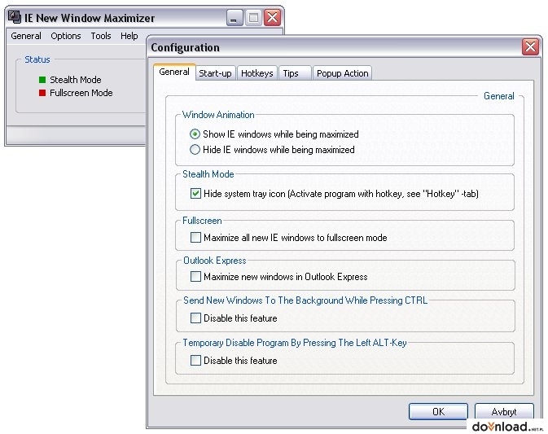Viewport: 548px width, 434px height.
Task: Tick Disable this feature under Left ALT-Key section
Action: coord(195,360)
